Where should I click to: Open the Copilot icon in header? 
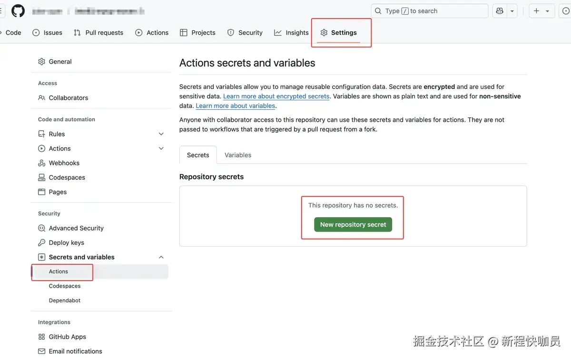point(500,11)
